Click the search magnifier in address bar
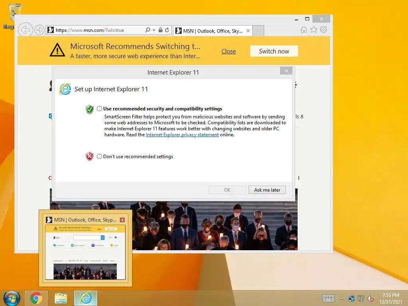Screen dimensions: 408x306 click(x=147, y=30)
